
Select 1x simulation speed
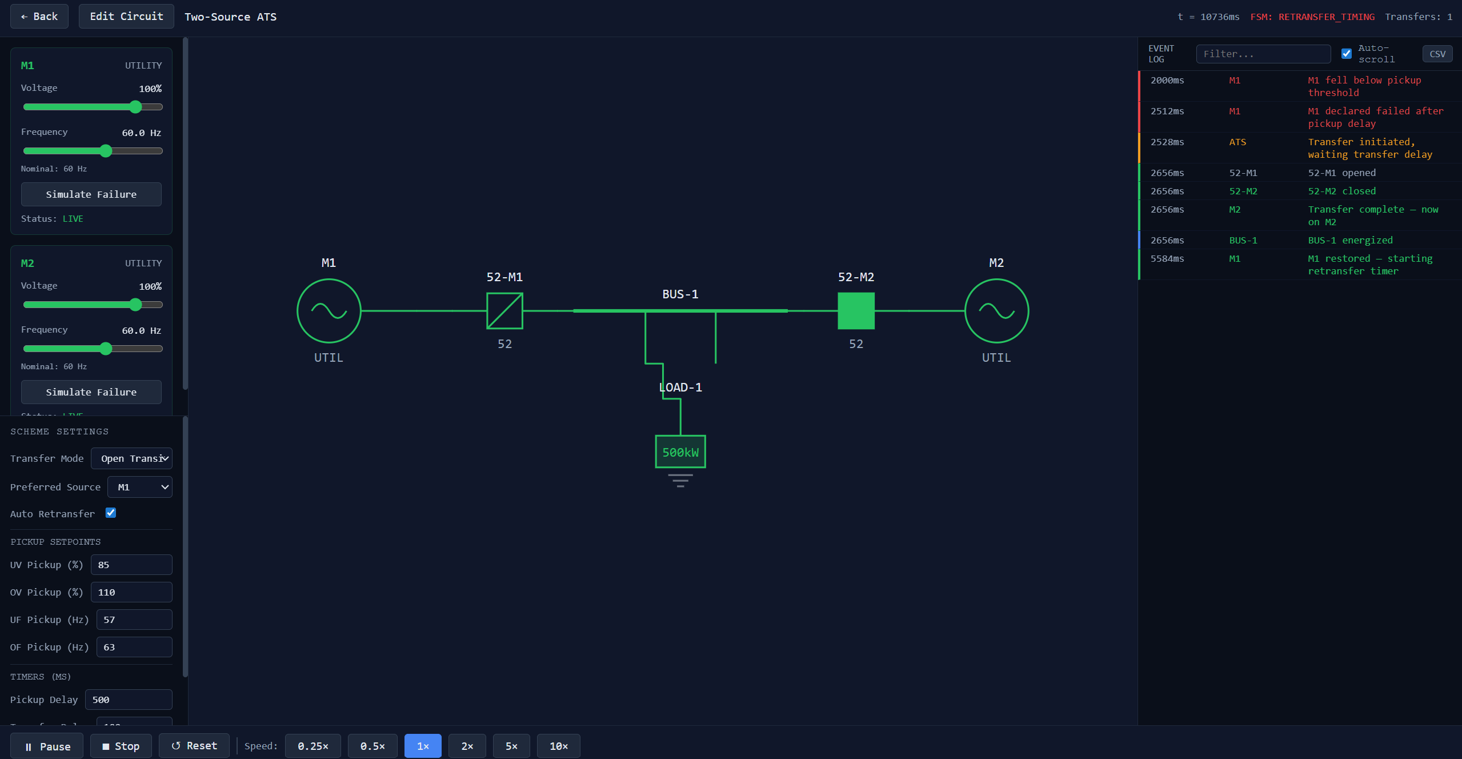click(x=423, y=746)
